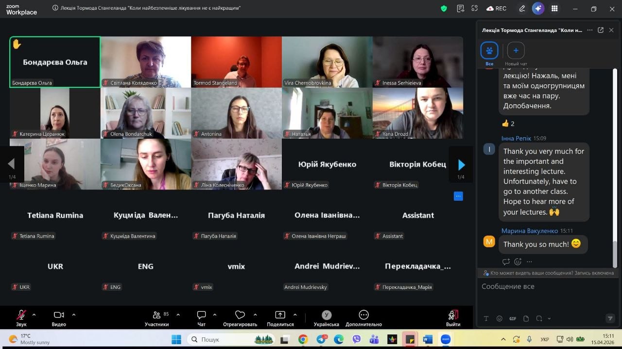Open the chevron next to Отреагировать
This screenshot has height=349, width=622.
pos(255,315)
